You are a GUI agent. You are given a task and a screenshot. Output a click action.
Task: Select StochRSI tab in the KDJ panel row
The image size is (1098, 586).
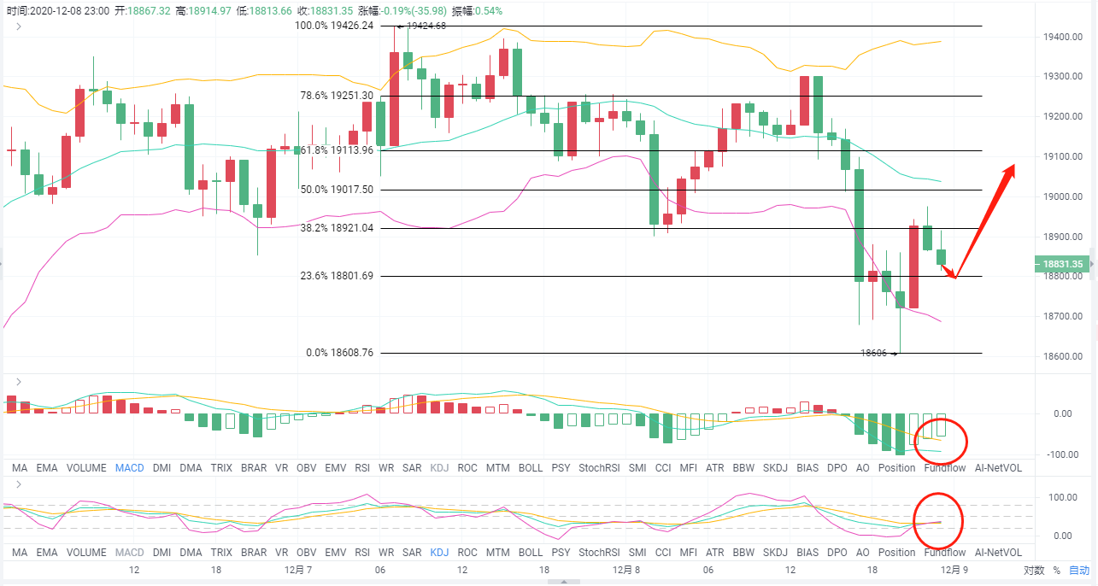tap(600, 553)
